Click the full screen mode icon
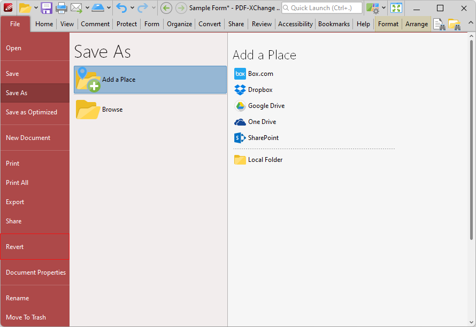Image resolution: width=476 pixels, height=327 pixels. (x=396, y=8)
